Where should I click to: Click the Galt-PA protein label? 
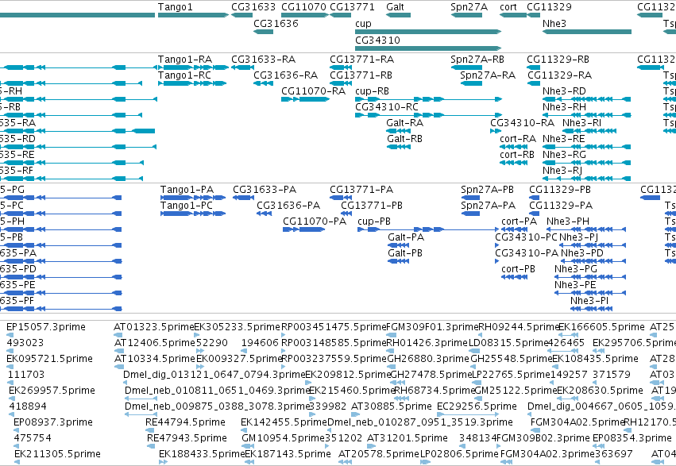pos(406,237)
